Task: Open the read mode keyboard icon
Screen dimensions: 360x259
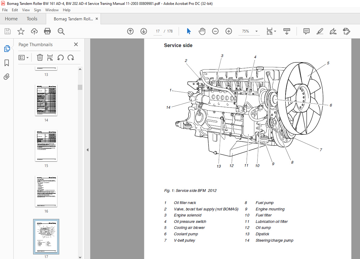Action: click(x=287, y=31)
